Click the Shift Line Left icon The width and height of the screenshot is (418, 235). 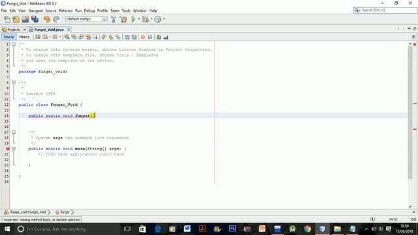pos(127,37)
